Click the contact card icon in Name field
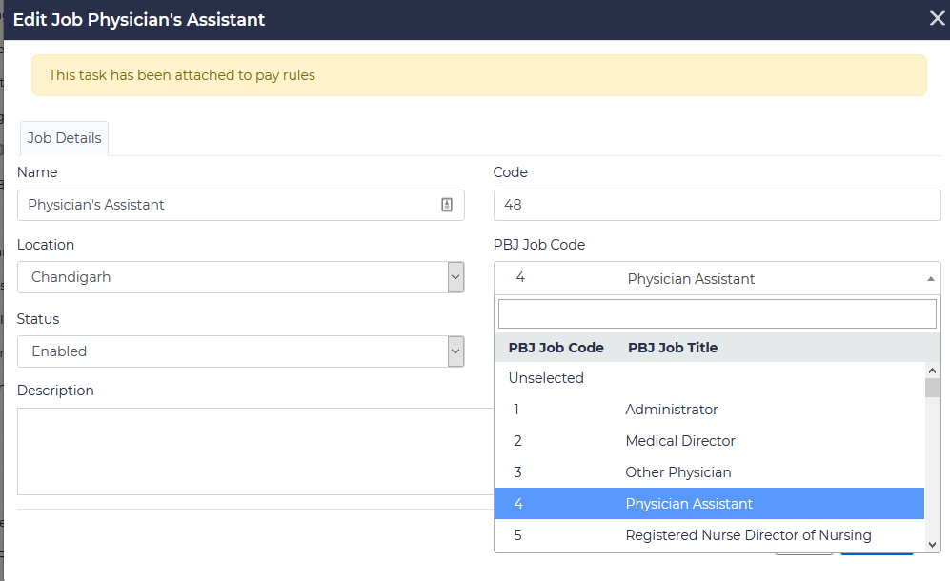This screenshot has width=950, height=581. click(x=447, y=205)
